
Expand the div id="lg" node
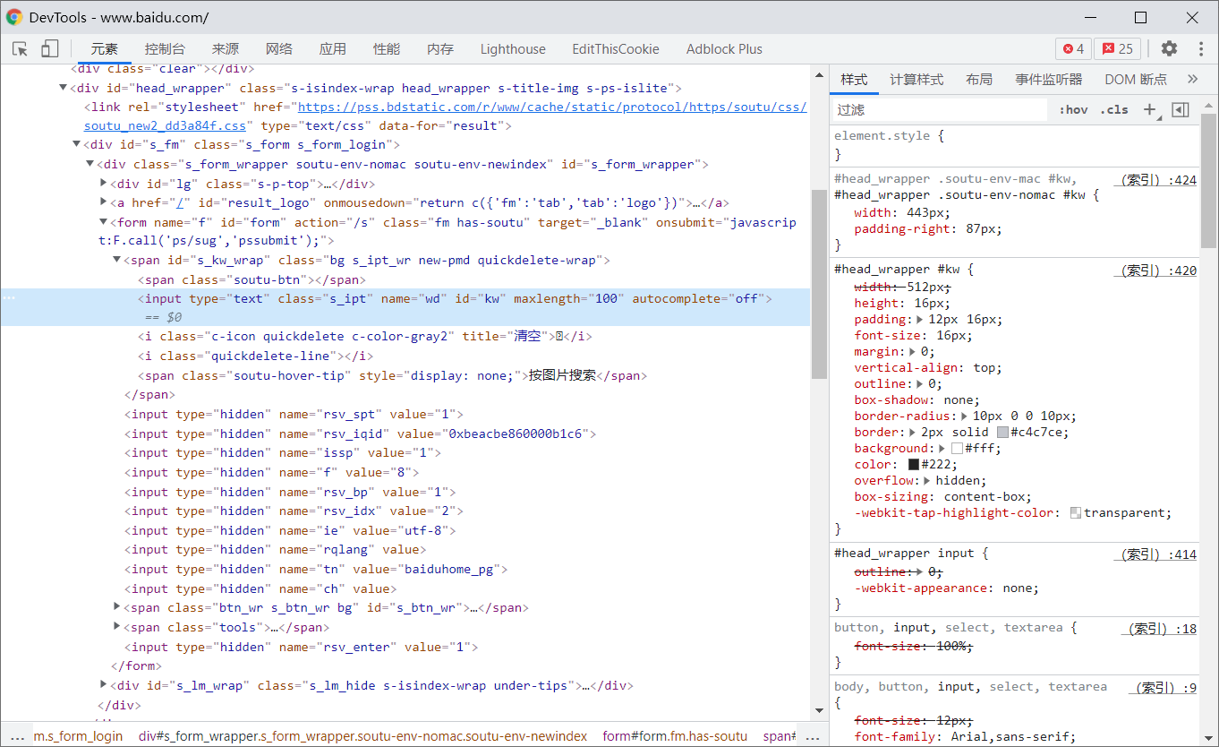[104, 184]
